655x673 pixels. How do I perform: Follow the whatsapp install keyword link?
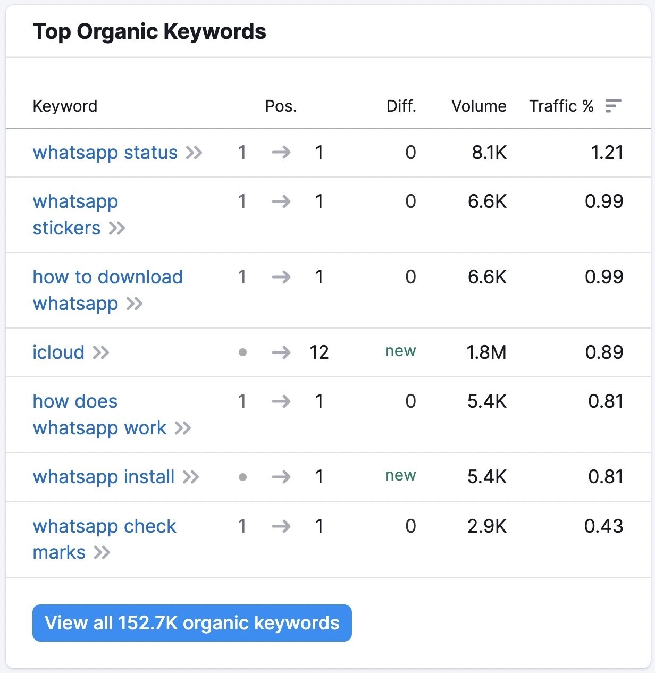[104, 477]
